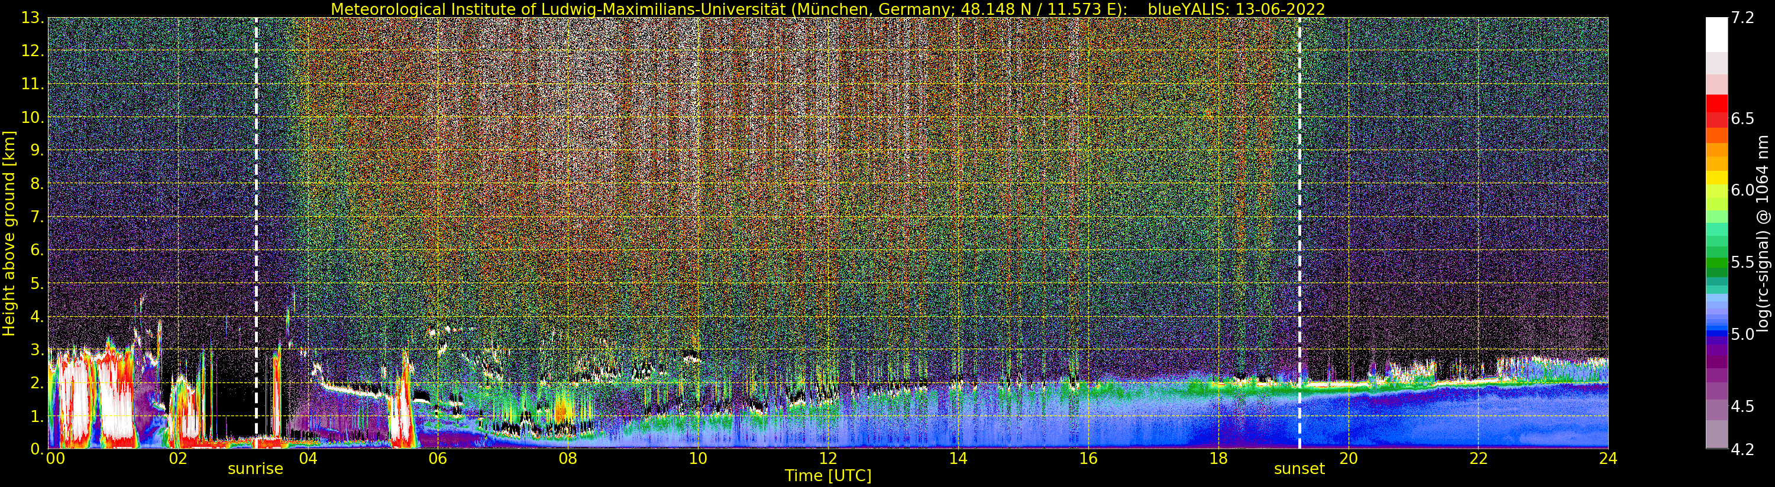Viewport: 1775px width, 487px height.
Task: Click the '02' tick on time axis
Action: click(178, 458)
